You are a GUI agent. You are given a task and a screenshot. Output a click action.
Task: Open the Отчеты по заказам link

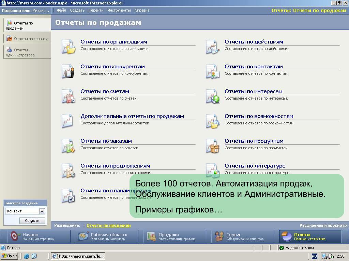tap(106, 141)
